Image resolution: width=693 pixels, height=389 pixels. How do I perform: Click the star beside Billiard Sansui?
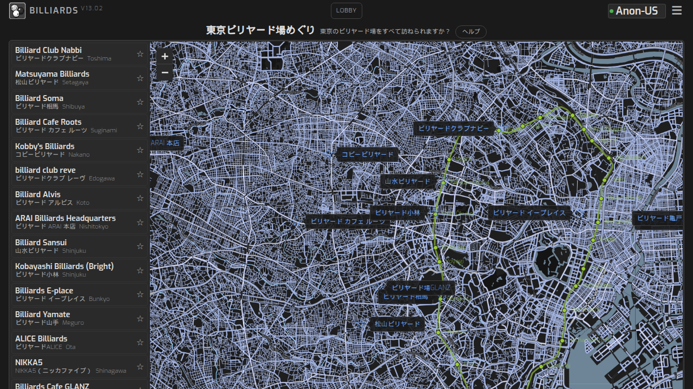pos(140,246)
